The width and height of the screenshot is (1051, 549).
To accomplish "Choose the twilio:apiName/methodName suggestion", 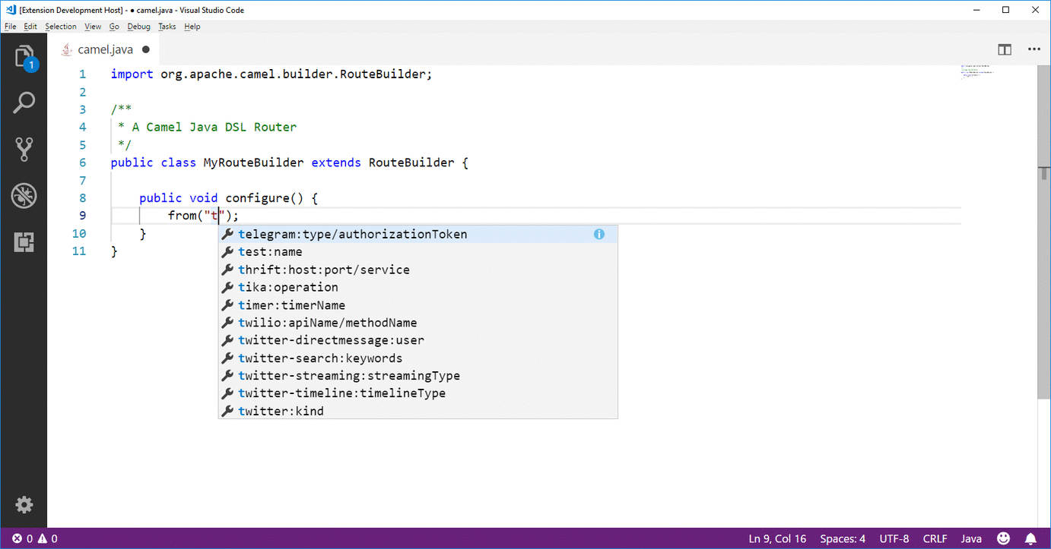I will point(418,323).
